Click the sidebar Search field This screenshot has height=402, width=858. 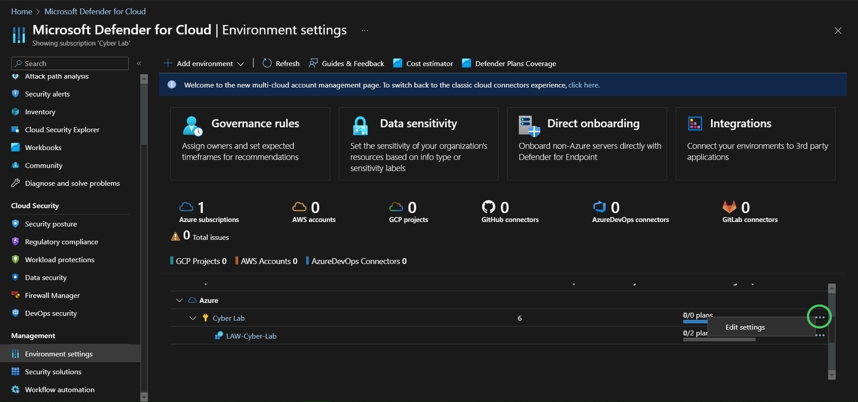point(70,63)
